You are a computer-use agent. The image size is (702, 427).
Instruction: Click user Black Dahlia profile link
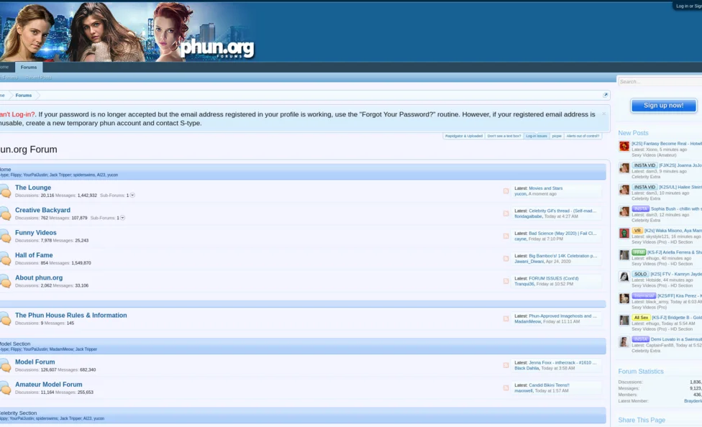[x=526, y=368]
